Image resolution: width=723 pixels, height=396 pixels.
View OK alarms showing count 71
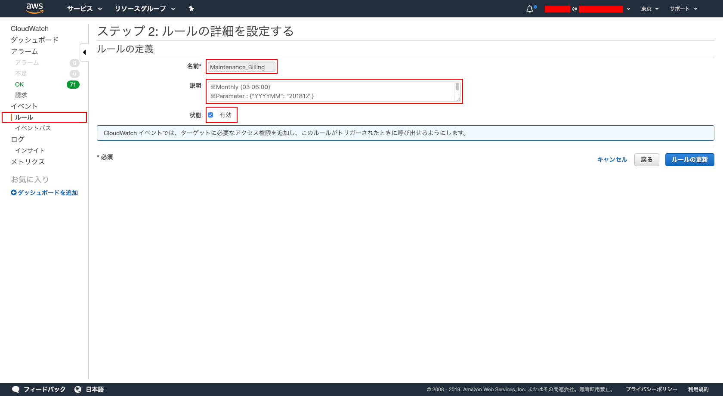[19, 84]
